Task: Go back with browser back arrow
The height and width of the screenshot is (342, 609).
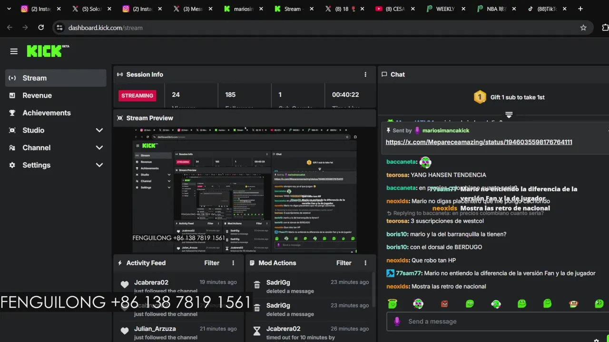Action: coord(10,28)
